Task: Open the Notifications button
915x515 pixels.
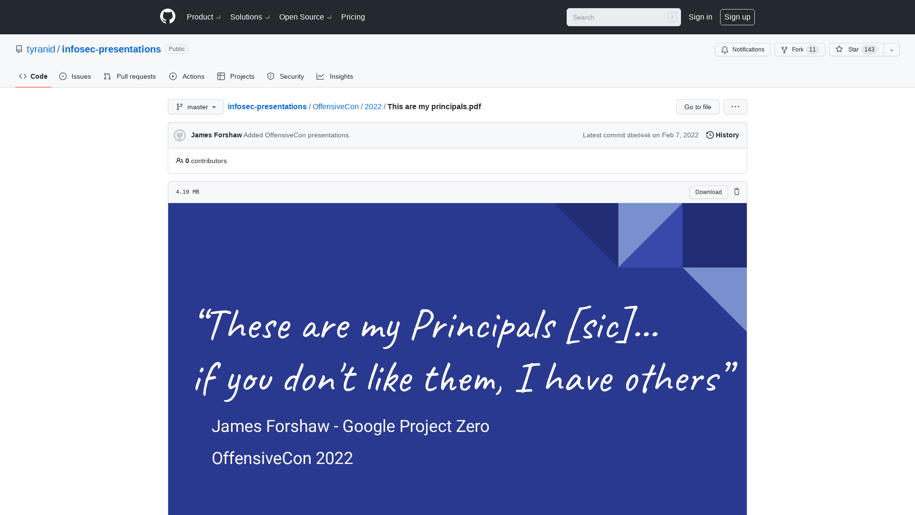Action: 742,50
